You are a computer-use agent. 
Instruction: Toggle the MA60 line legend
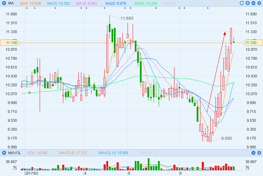(145, 3)
